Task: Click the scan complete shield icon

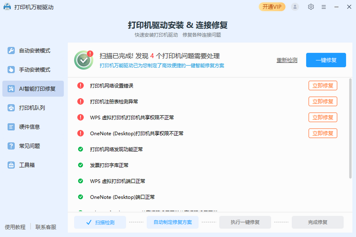Action: 83,60
